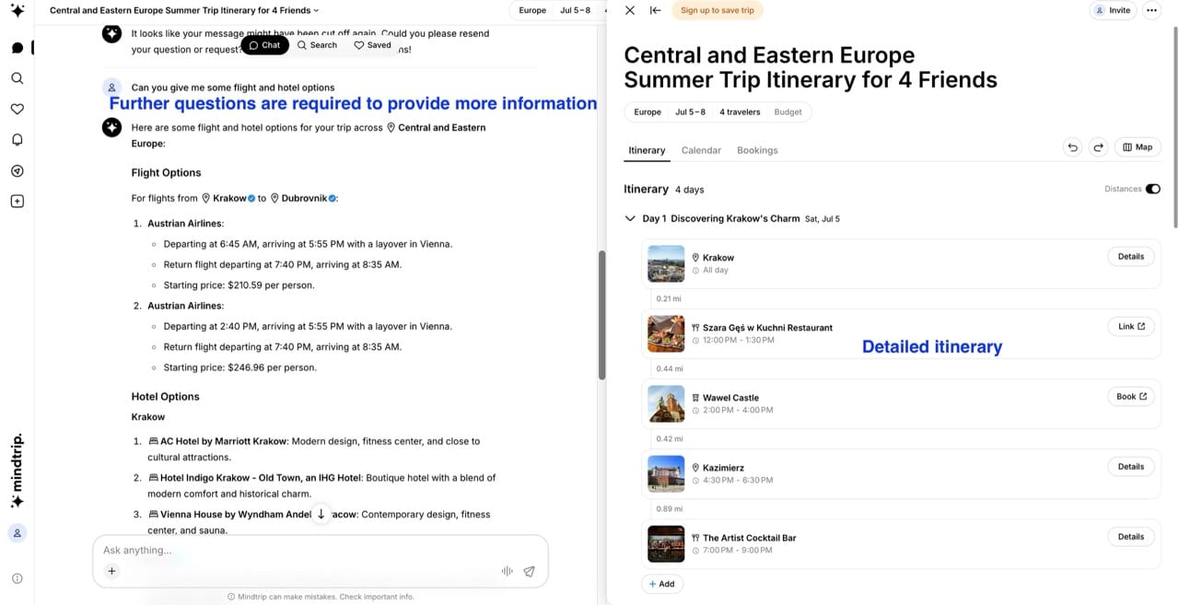This screenshot has width=1179, height=605.
Task: Switch to the Calendar tab
Action: (x=701, y=150)
